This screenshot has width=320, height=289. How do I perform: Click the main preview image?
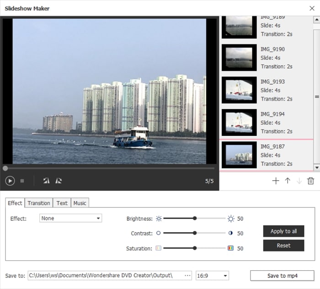point(109,91)
